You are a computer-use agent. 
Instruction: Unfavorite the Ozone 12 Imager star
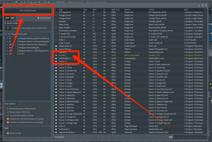click(x=56, y=83)
